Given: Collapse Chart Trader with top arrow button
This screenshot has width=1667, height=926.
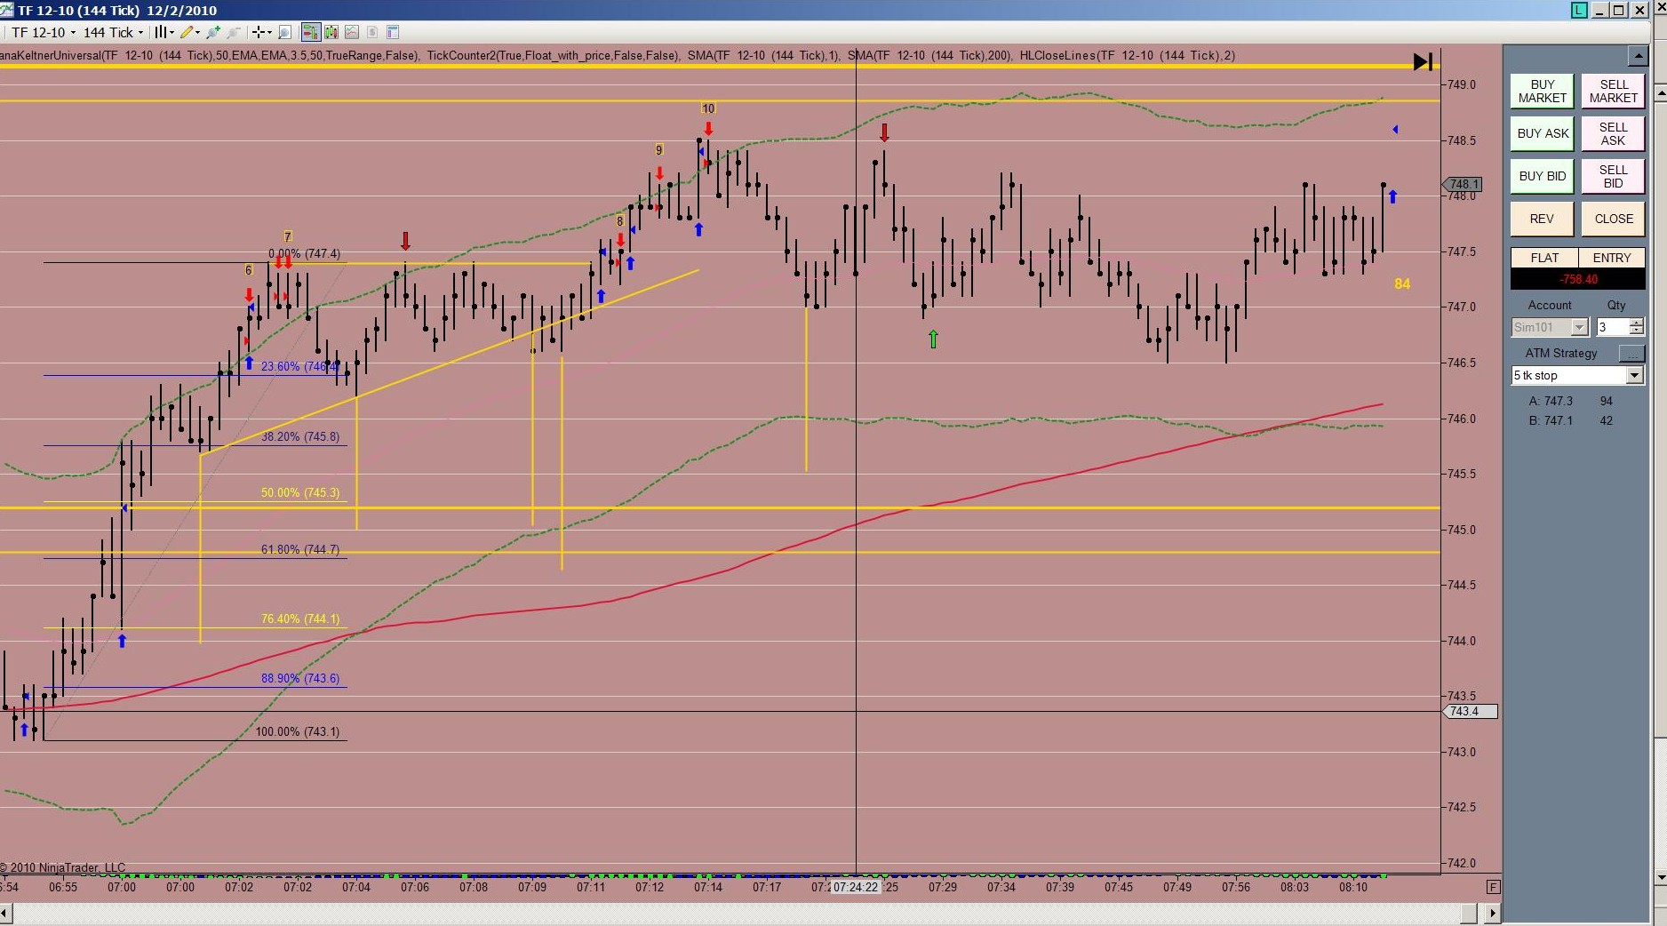Looking at the screenshot, I should pyautogui.click(x=1638, y=56).
